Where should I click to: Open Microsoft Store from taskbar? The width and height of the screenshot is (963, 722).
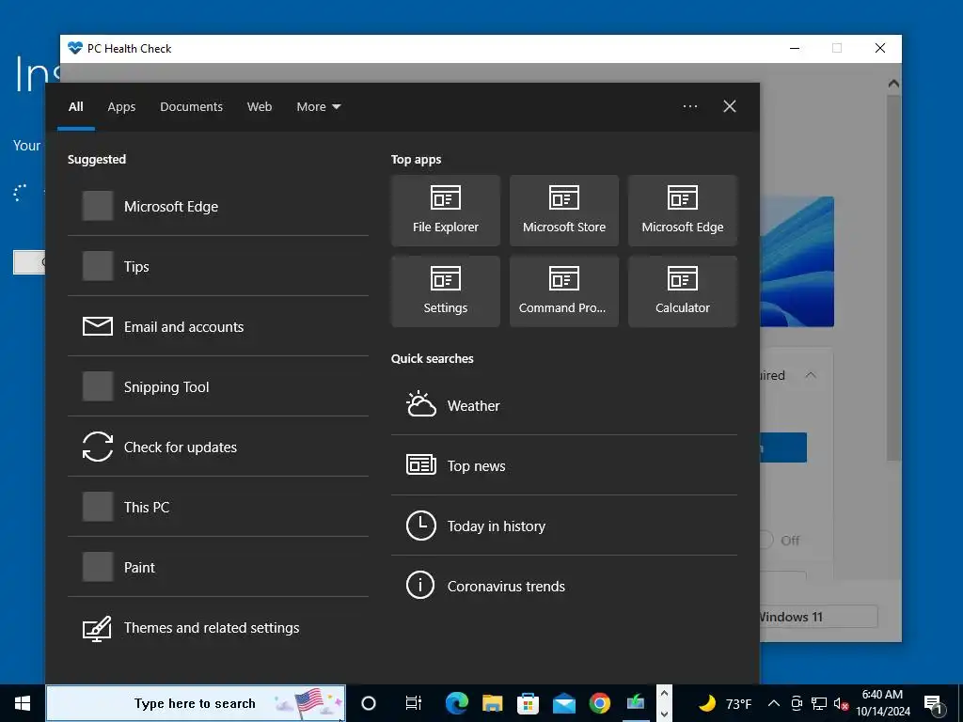[528, 703]
